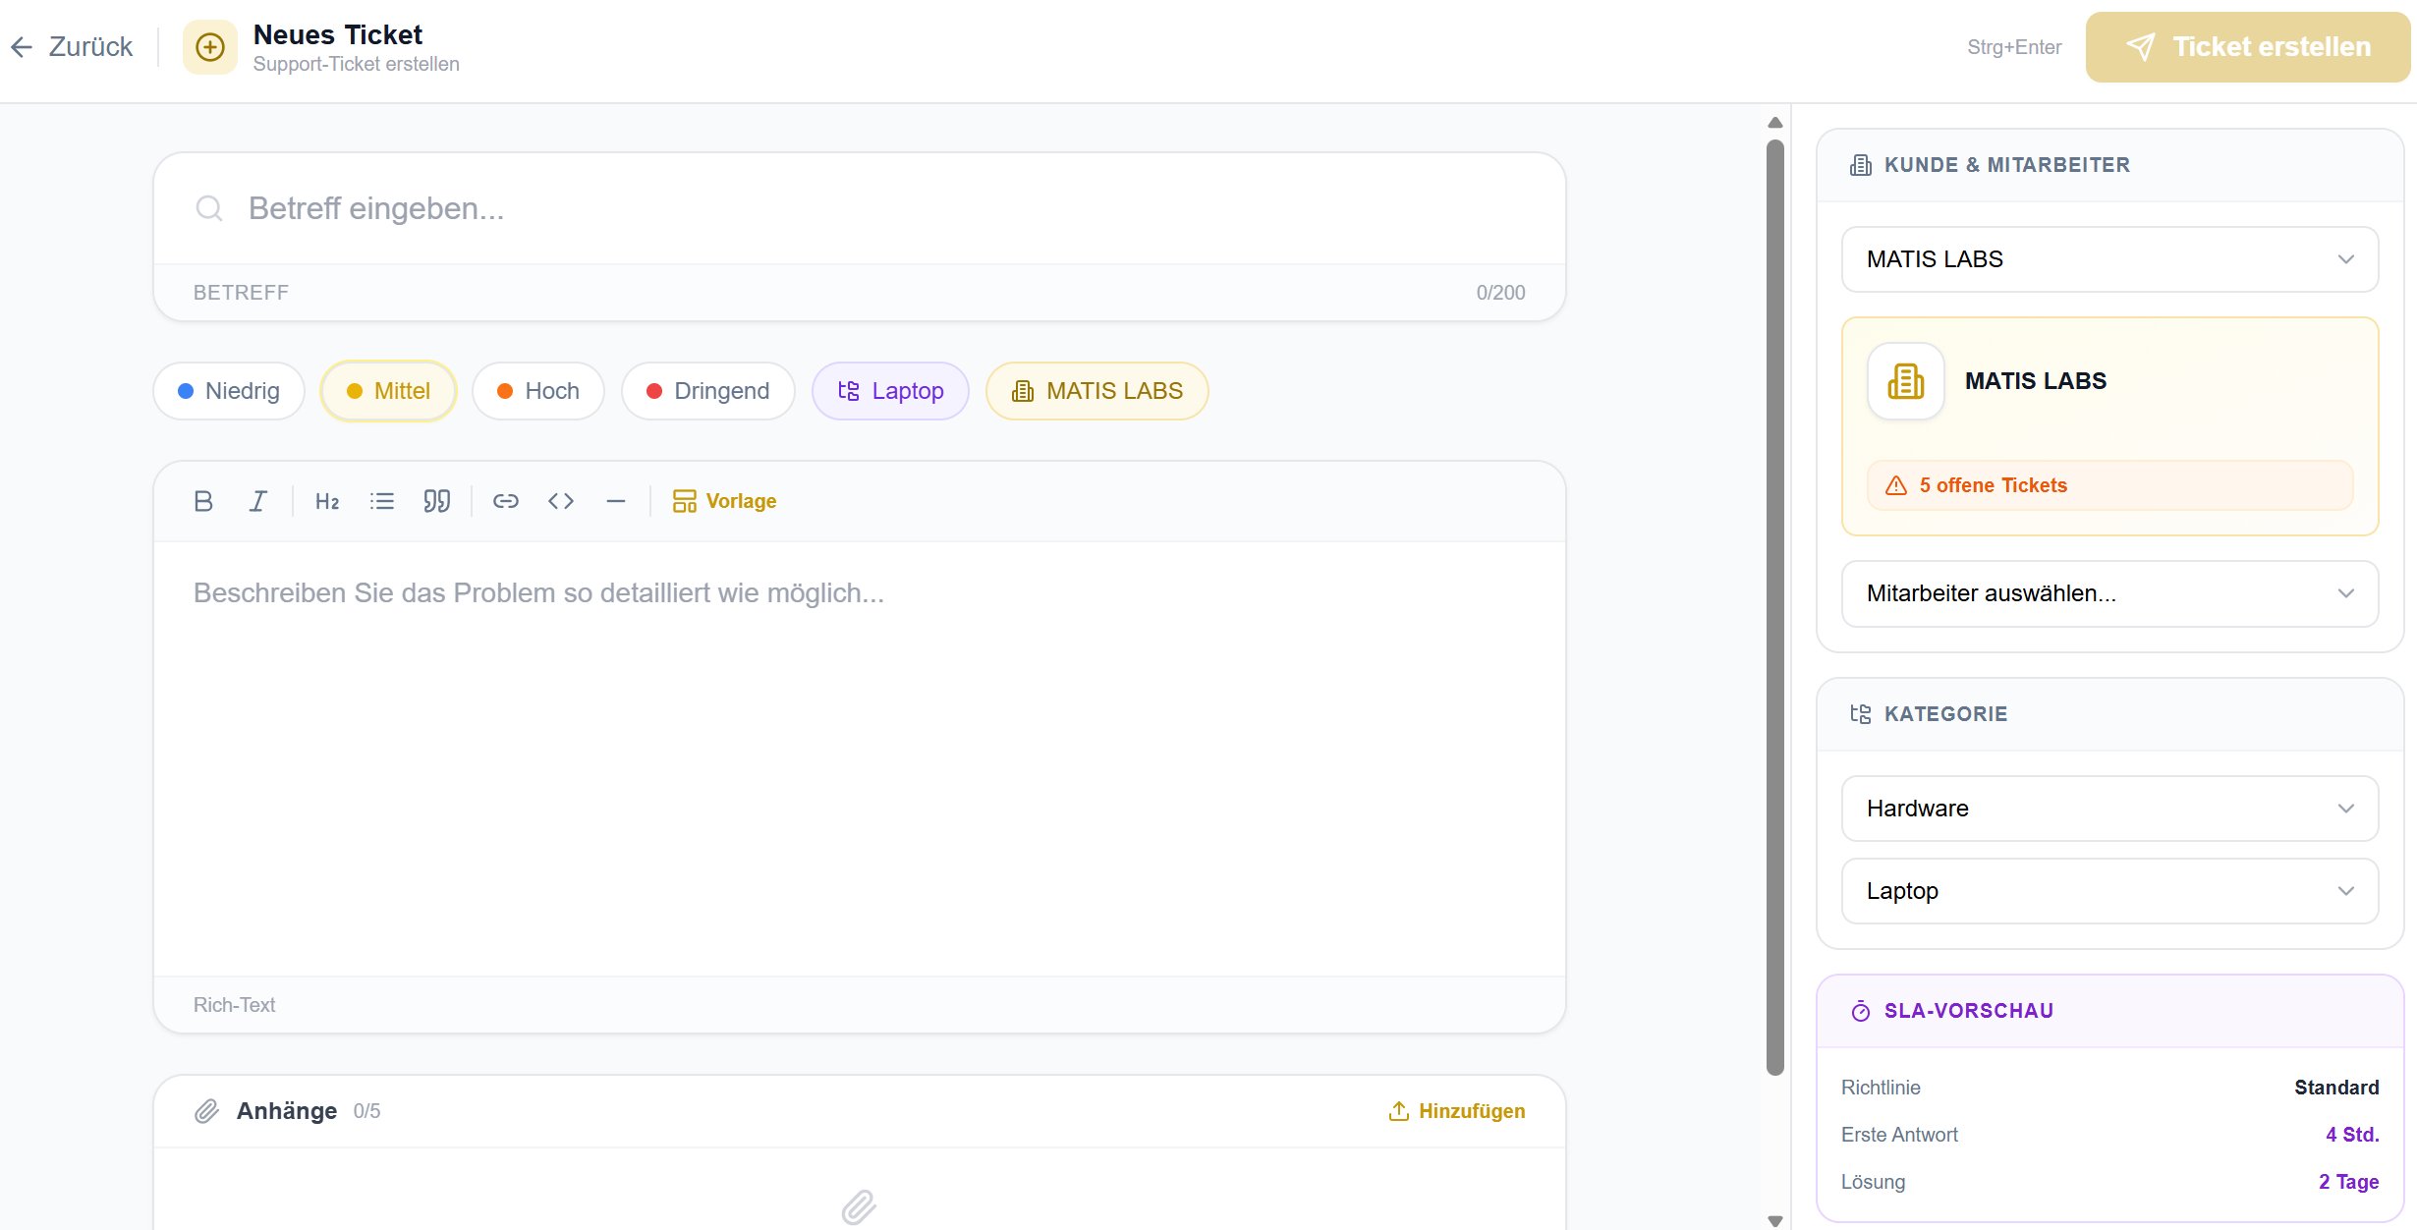This screenshot has width=2417, height=1230.
Task: Click the Laptop category chip
Action: point(890,391)
